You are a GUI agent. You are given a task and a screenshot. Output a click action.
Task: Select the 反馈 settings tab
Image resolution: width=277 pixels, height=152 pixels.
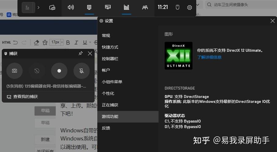pyautogui.click(x=128, y=128)
